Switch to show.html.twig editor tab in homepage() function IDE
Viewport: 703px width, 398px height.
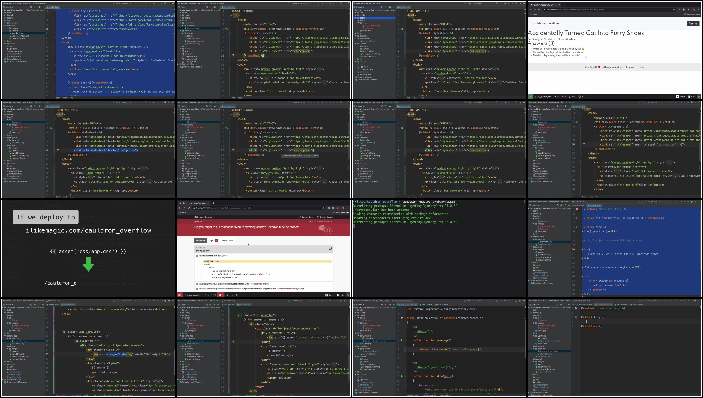pos(442,304)
